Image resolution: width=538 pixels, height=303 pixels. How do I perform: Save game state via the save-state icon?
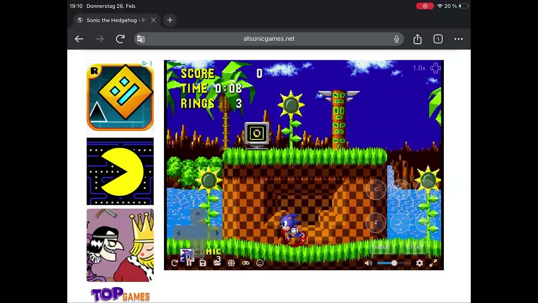(x=203, y=263)
